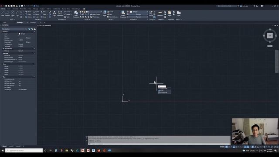Insert a Table from Annotation panel
Viewport: 279px width, 157px height.
point(67,17)
